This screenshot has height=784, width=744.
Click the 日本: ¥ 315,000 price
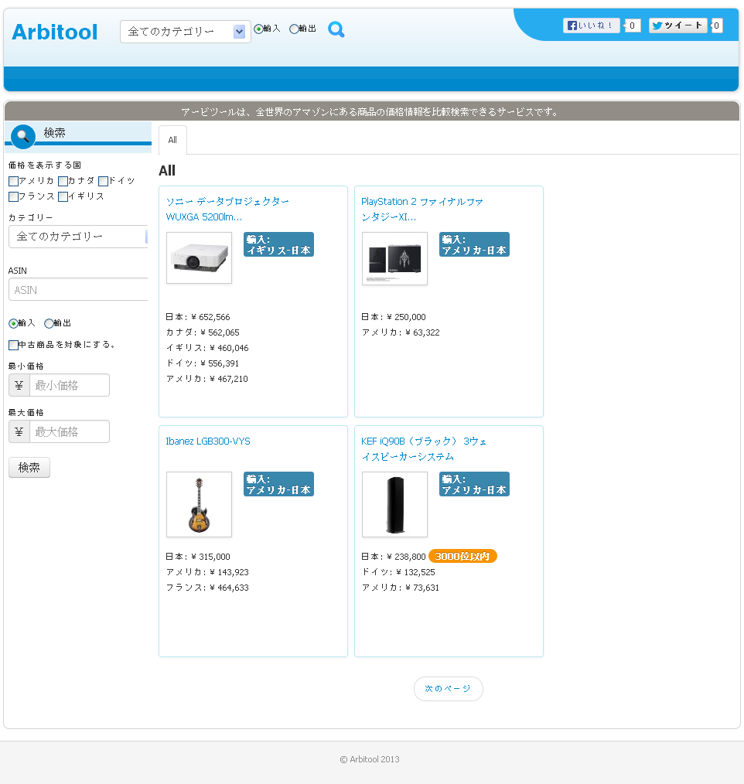(198, 557)
